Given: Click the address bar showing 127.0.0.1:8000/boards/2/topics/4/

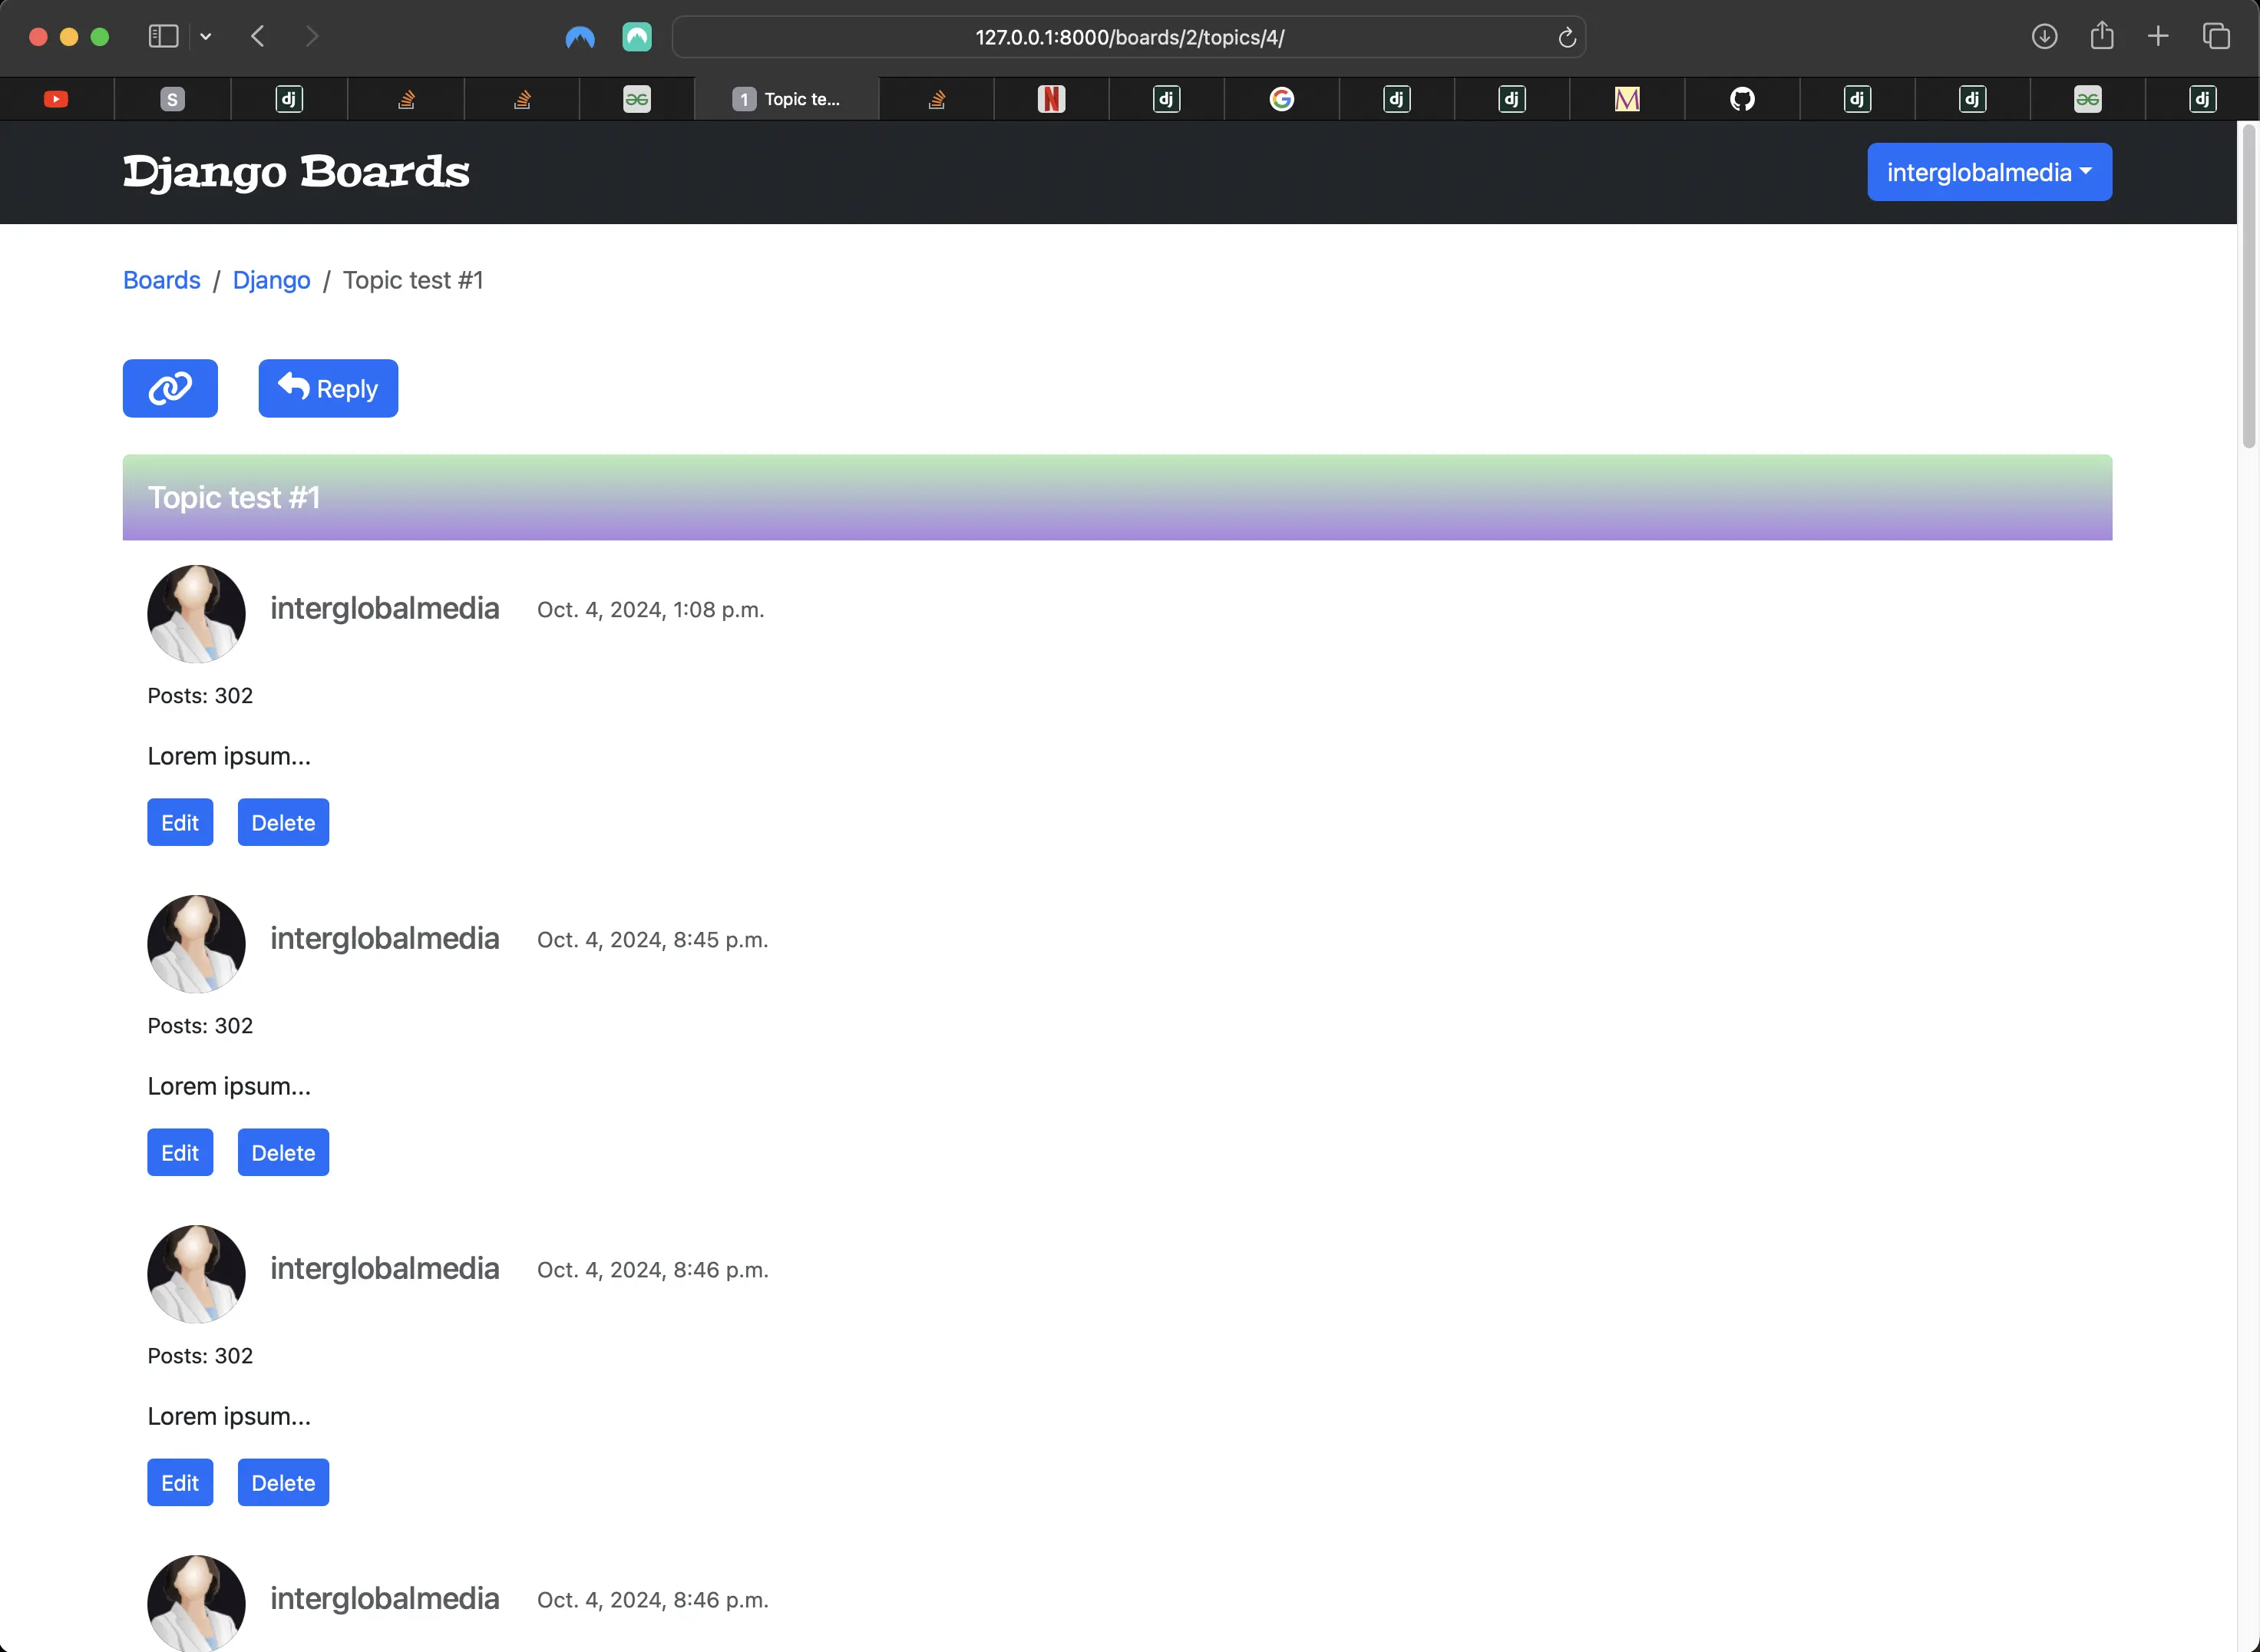Looking at the screenshot, I should coord(1129,37).
